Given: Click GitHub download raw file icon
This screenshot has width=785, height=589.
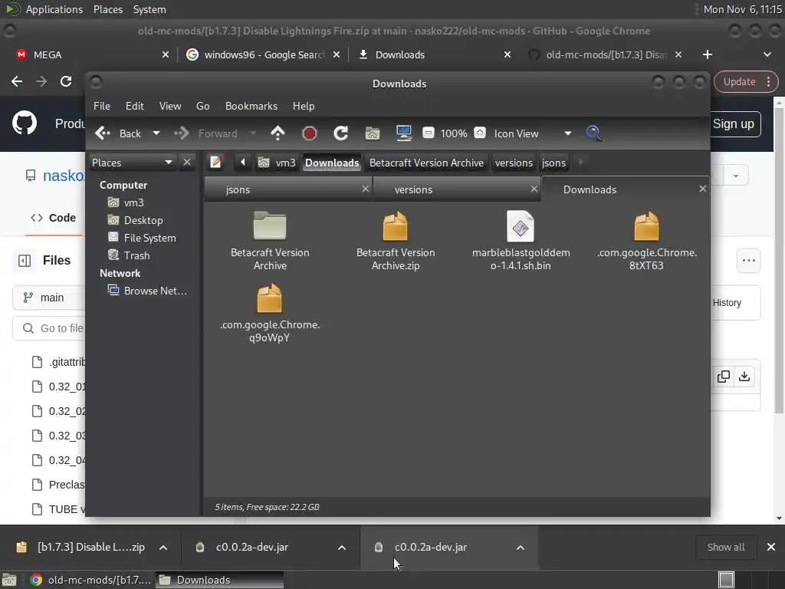Looking at the screenshot, I should pos(744,376).
